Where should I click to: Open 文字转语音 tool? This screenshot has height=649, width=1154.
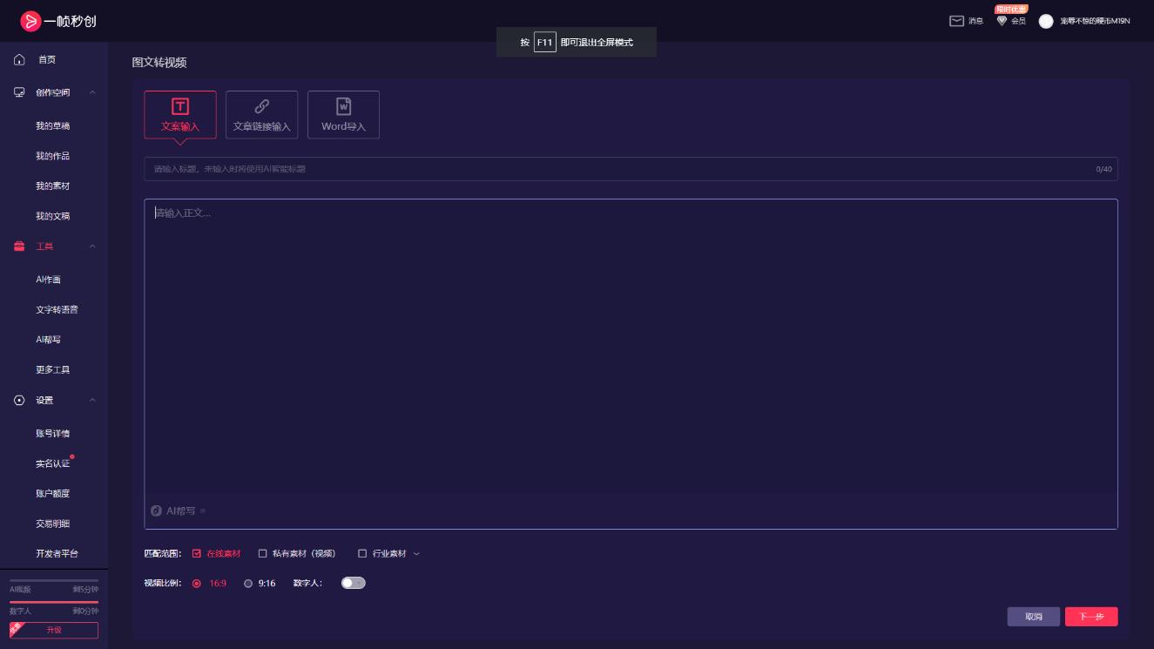(57, 310)
